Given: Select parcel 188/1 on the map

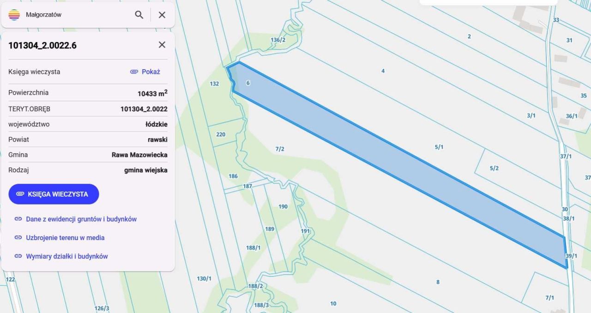Looking at the screenshot, I should tap(253, 247).
